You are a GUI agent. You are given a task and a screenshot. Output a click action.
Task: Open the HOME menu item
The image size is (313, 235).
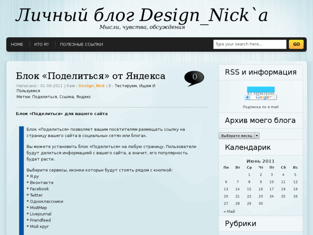[17, 44]
